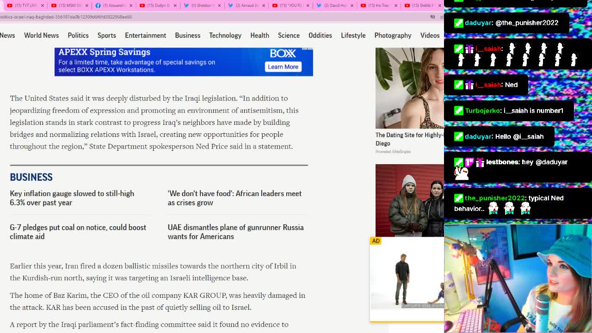Open the Photography section
This screenshot has width=592, height=333.
pos(393,35)
